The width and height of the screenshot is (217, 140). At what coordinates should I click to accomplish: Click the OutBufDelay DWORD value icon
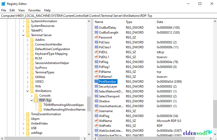click(x=96, y=28)
